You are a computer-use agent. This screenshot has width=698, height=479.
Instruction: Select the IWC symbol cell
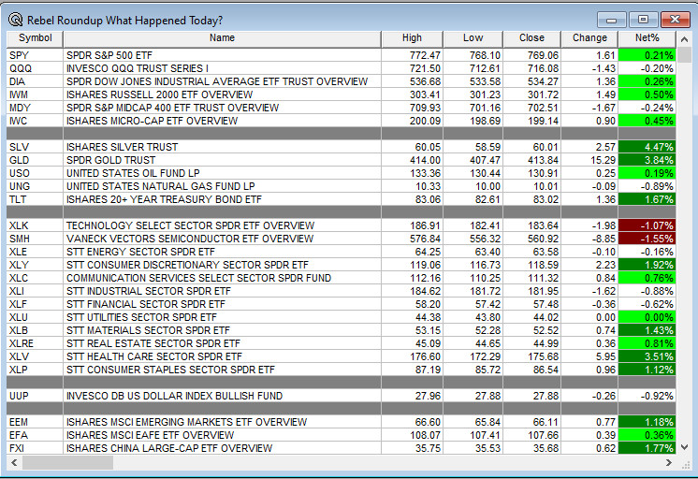(36, 121)
